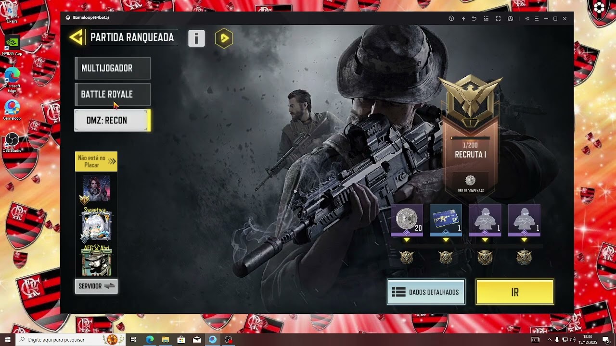This screenshot has width=616, height=346.
Task: Start match with the IR button
Action: pos(515,292)
